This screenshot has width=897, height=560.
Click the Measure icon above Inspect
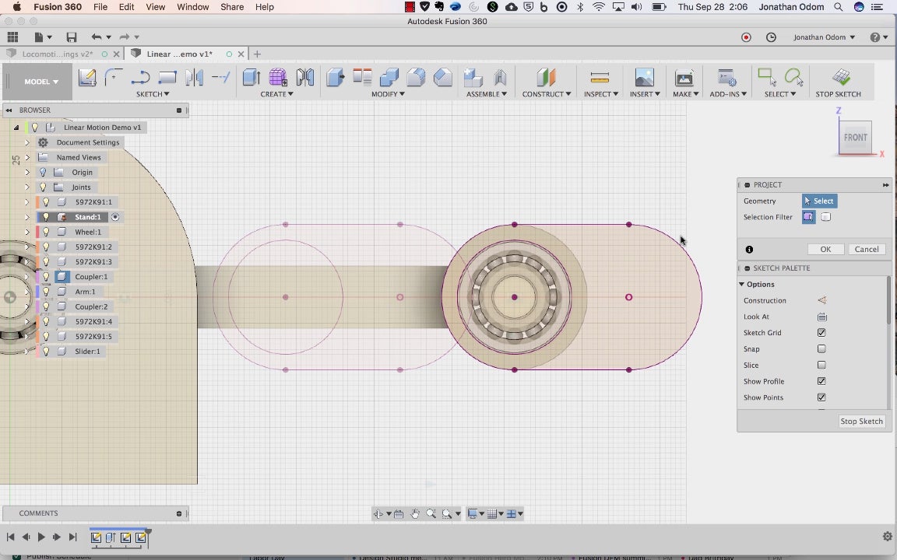[x=600, y=77]
